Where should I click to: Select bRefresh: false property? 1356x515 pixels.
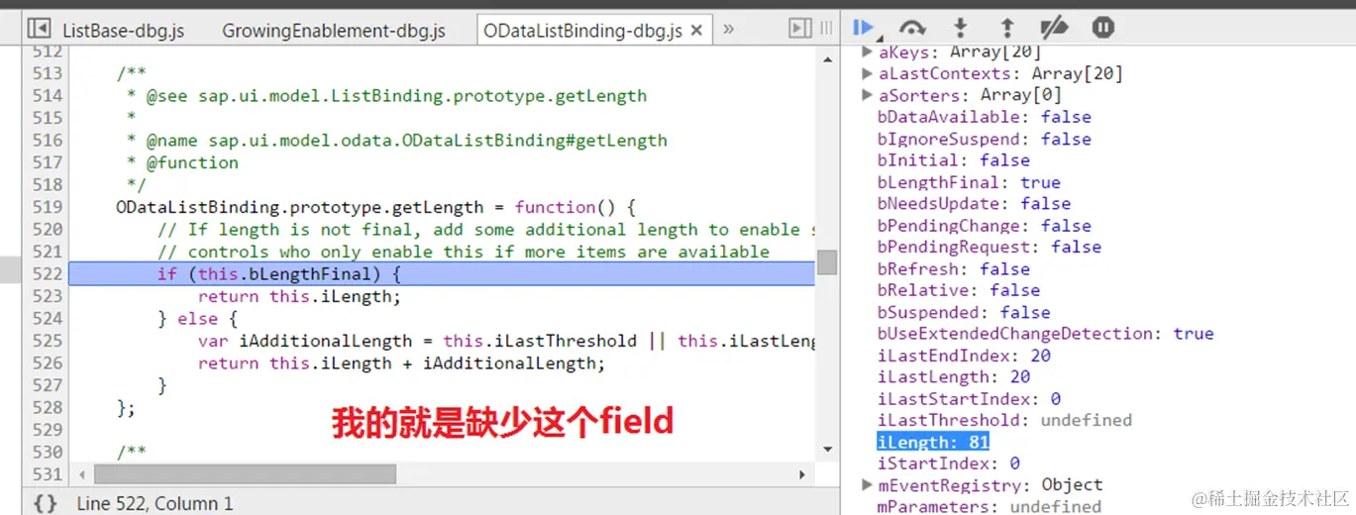click(953, 268)
